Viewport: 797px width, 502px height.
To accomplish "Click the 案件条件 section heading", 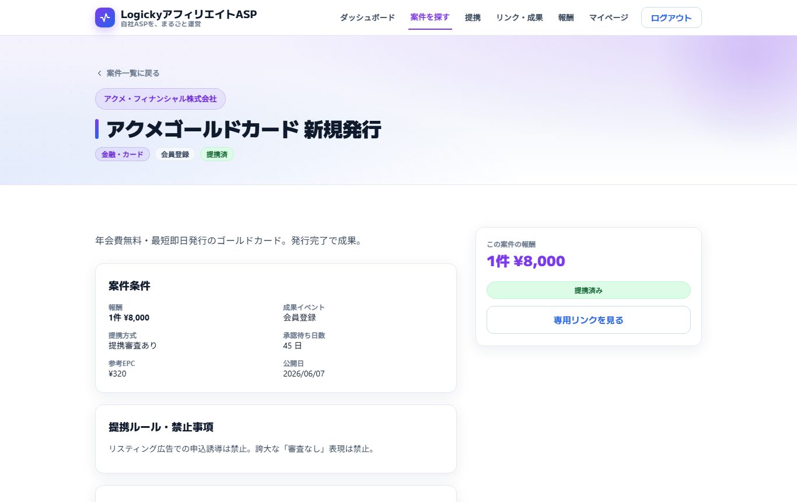I will point(130,286).
